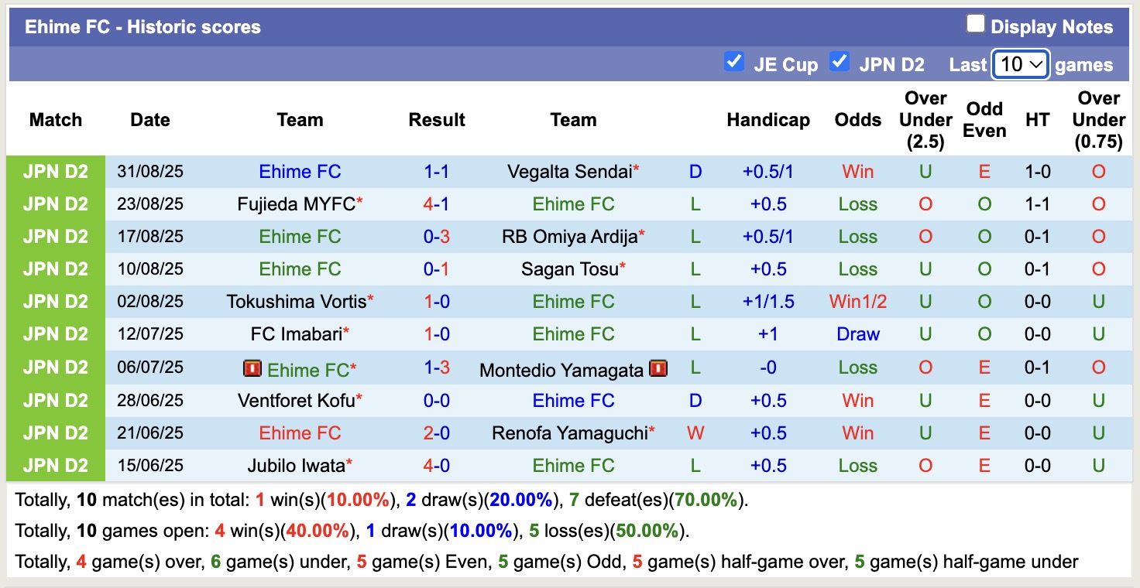This screenshot has width=1140, height=588.
Task: Click the 0-3 result versus RB Omiya Ardija
Action: (x=437, y=237)
